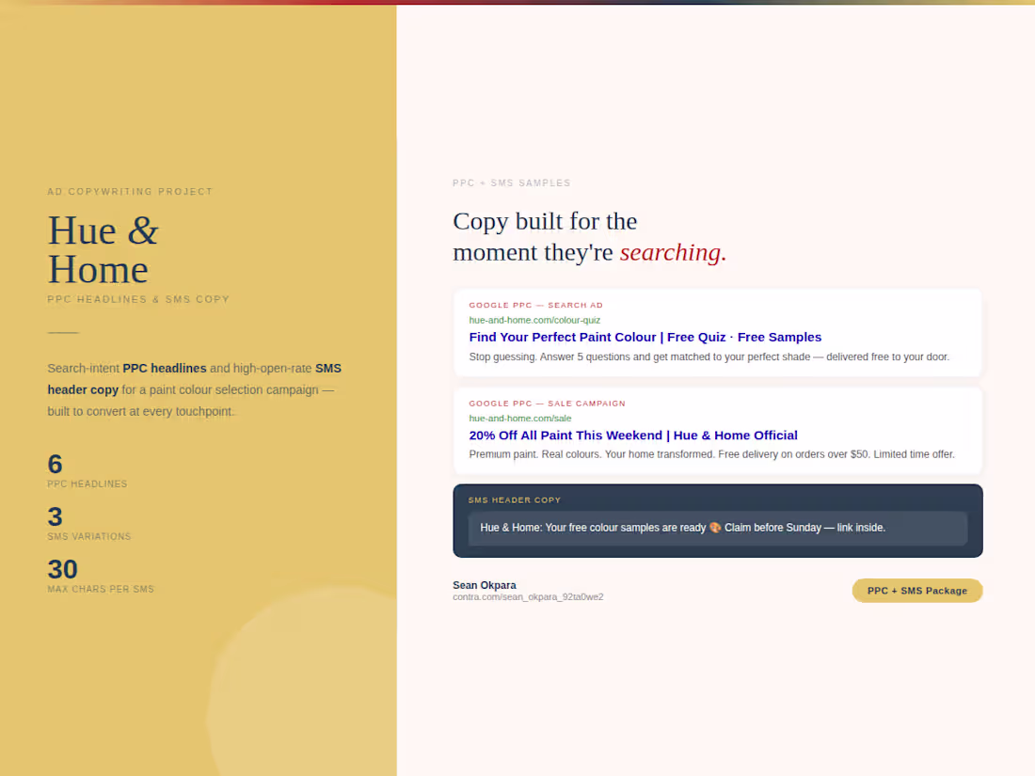Click the hue-and-home.com/sale URL
The height and width of the screenshot is (776, 1035).
(520, 419)
